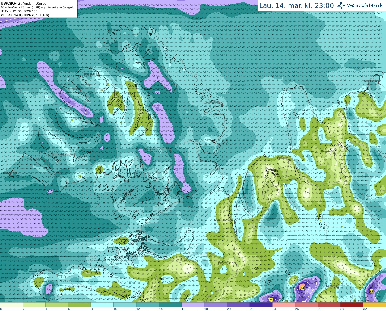This screenshot has width=386, height=311.
Task: Click the yellow gust marker labeled 30
Action: click(372, 291)
